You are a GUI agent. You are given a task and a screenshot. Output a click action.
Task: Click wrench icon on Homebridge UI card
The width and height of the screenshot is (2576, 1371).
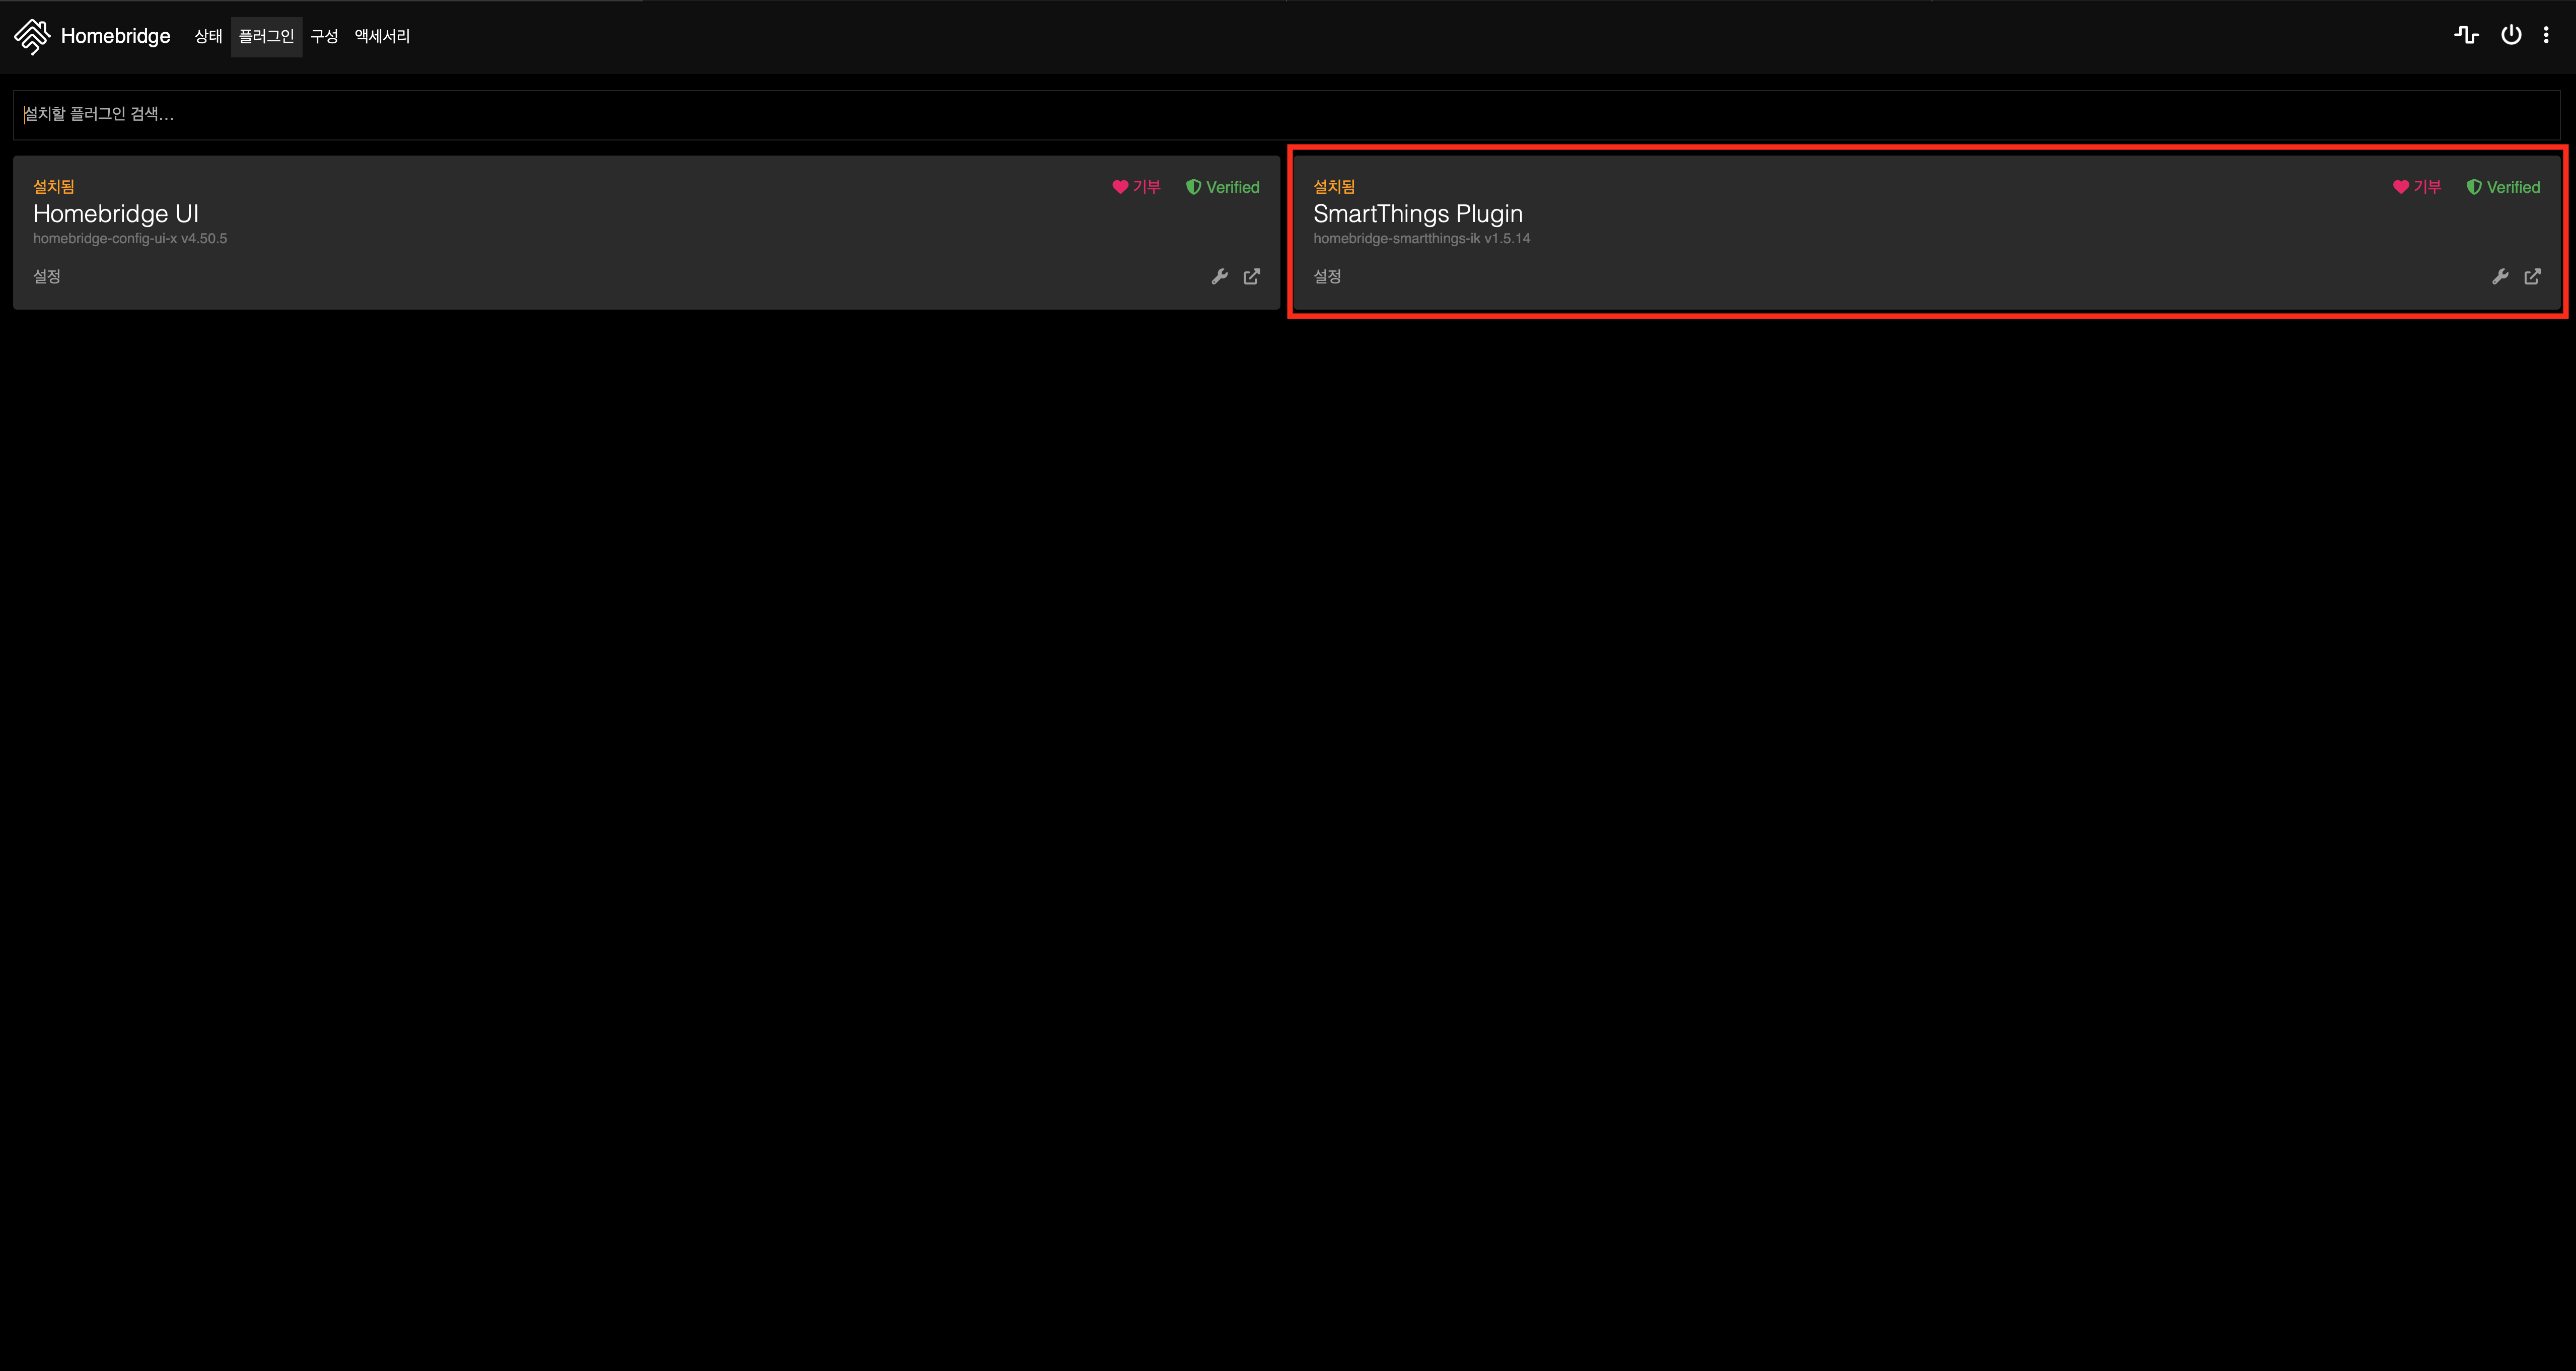(1219, 277)
